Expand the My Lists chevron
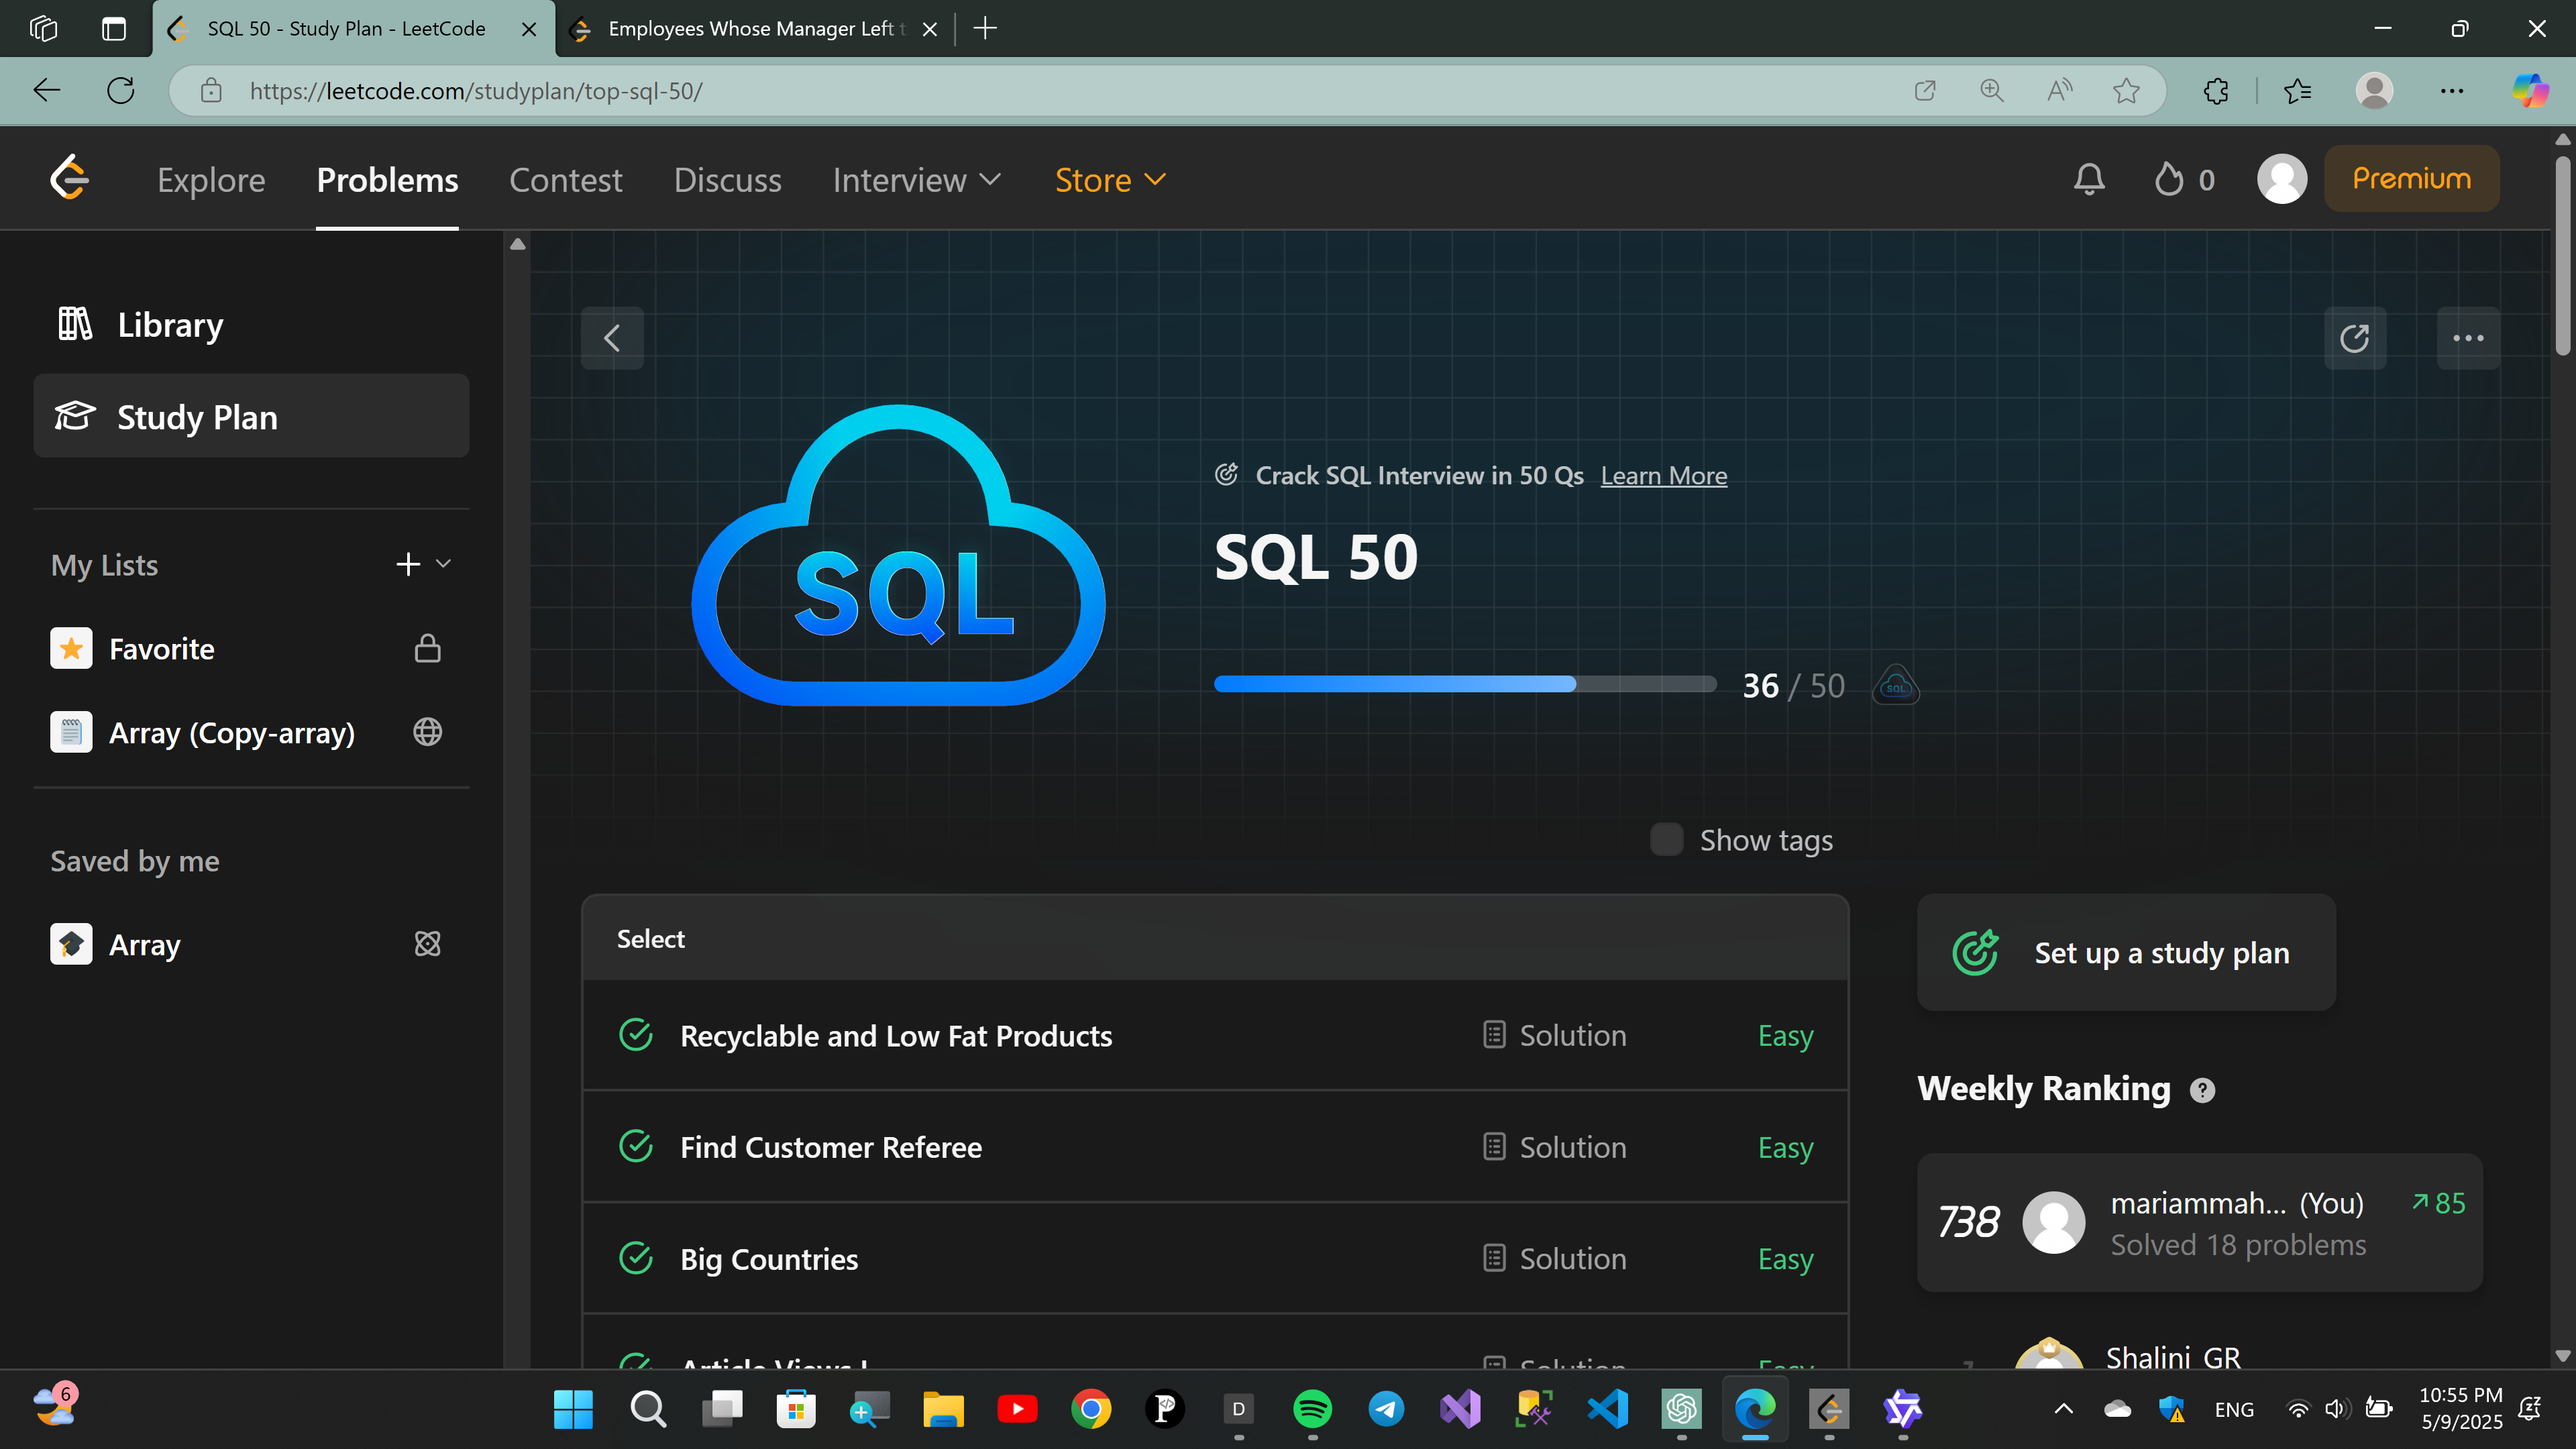 pyautogui.click(x=444, y=564)
